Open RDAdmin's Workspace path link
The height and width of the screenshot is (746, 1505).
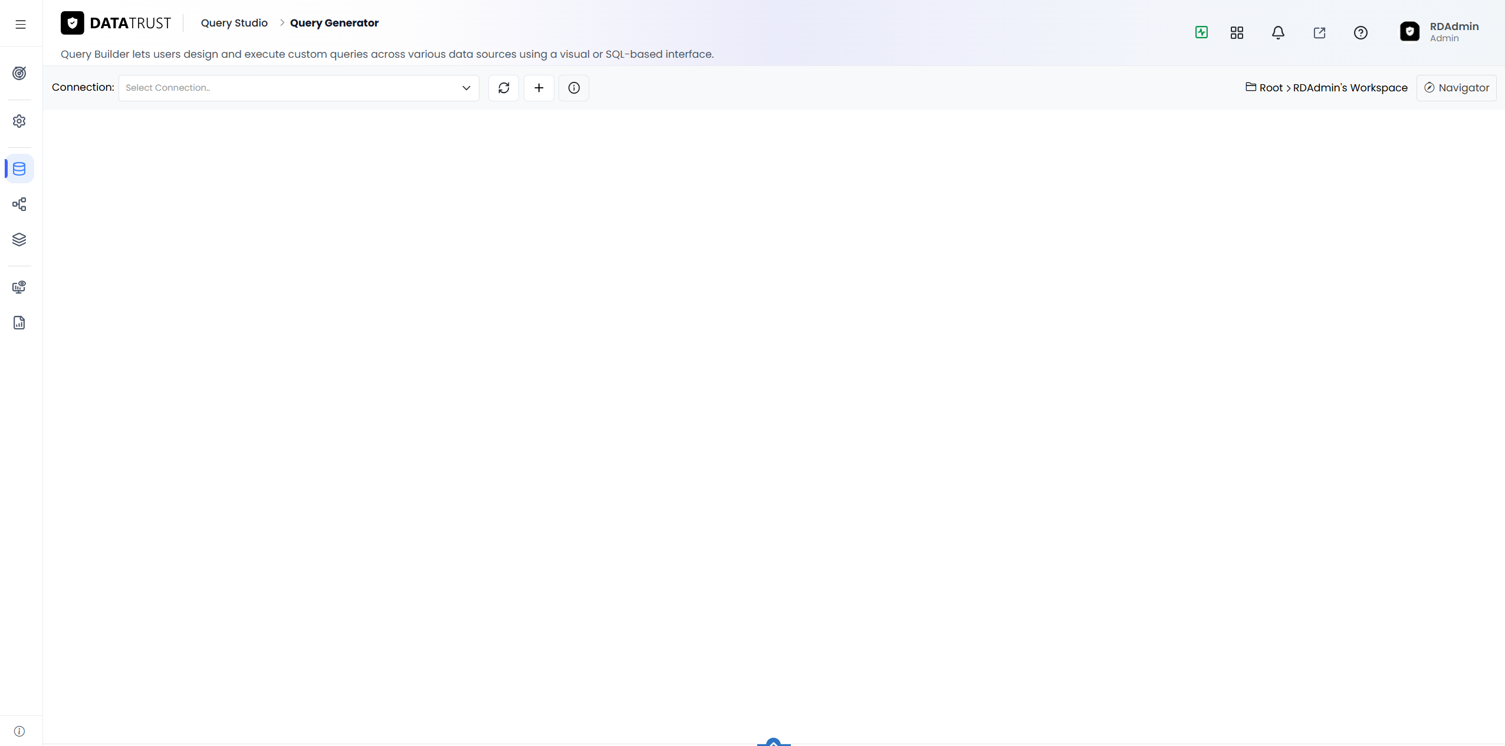click(1350, 88)
